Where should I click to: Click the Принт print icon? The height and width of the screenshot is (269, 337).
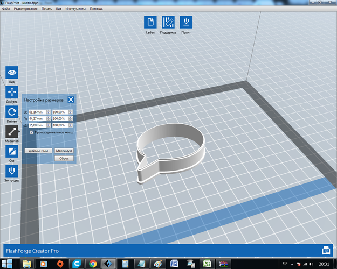tap(186, 22)
